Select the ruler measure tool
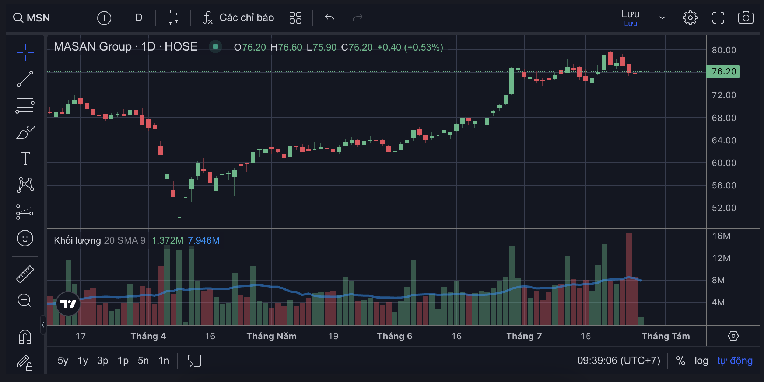The width and height of the screenshot is (764, 382). tap(25, 274)
